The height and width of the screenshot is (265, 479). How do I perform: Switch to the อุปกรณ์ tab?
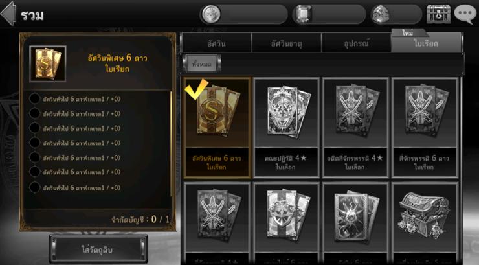tap(356, 43)
